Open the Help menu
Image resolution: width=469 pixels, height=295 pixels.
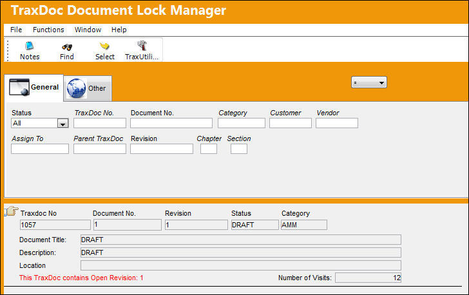coord(119,30)
